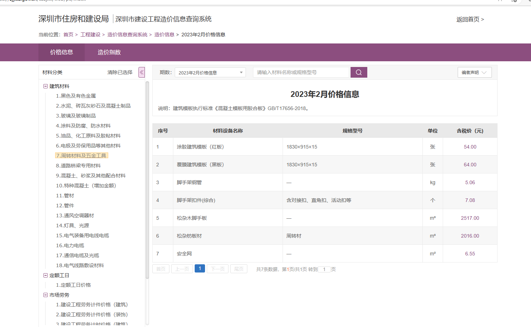Click the 覆膜建筑模板（黑板）material name

[x=200, y=165]
